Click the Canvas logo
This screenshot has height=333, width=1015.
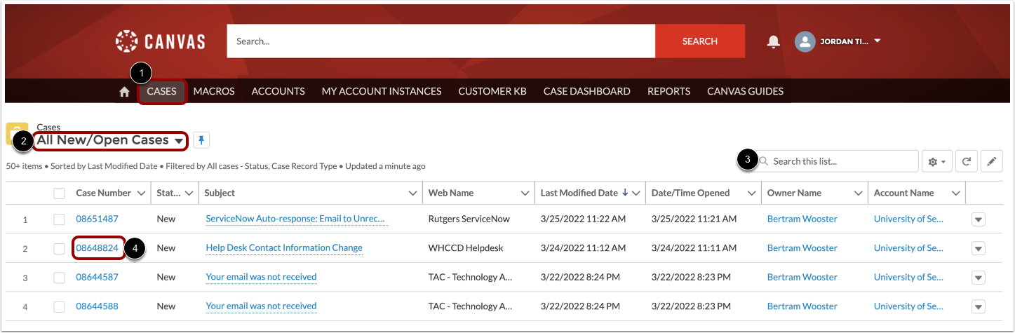[x=161, y=41]
